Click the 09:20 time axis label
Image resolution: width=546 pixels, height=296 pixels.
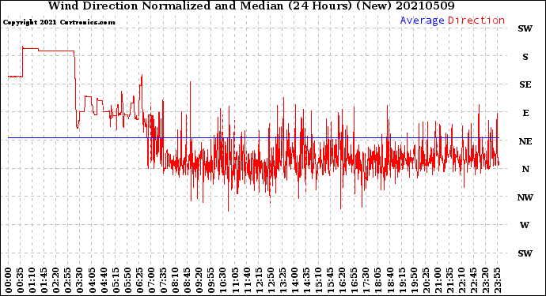199,280
